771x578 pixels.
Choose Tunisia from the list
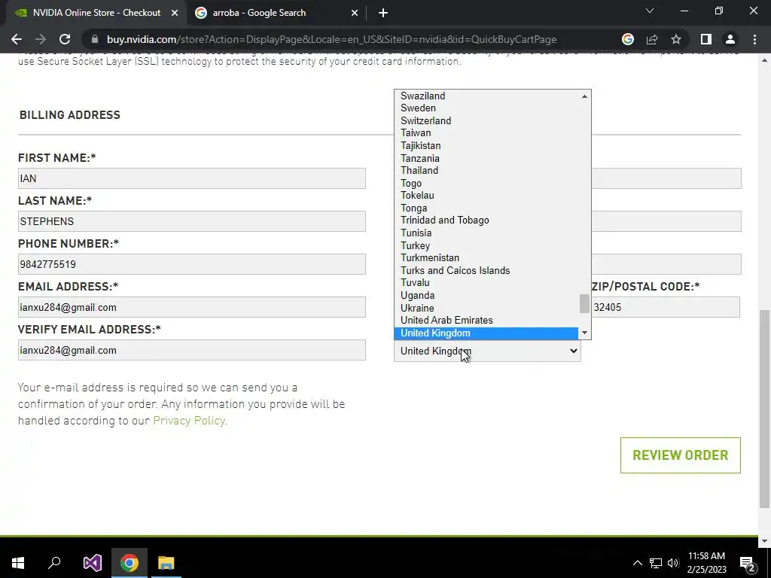point(486,233)
